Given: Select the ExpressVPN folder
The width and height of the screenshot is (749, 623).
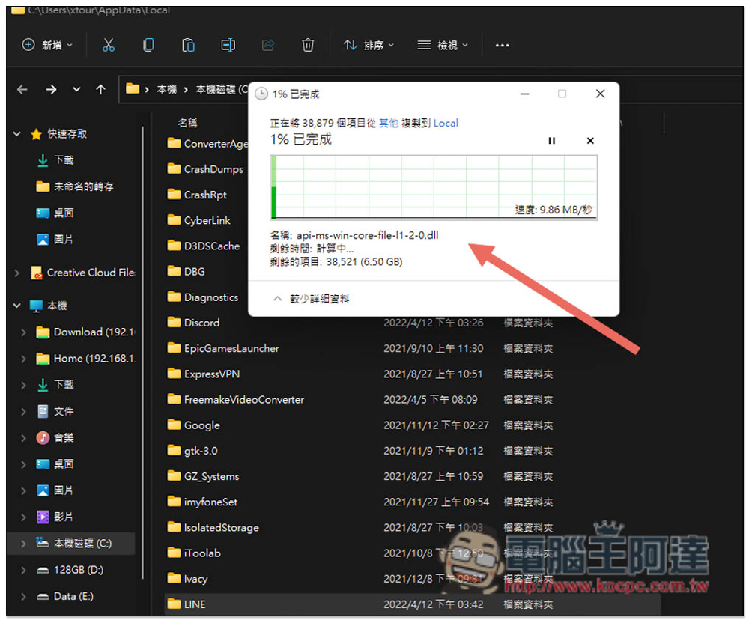Looking at the screenshot, I should [204, 374].
